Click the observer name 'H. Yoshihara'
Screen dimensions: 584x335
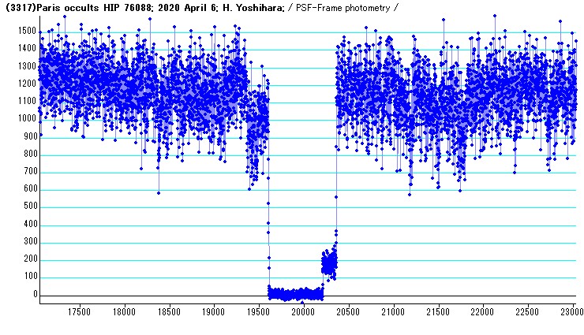253,8
